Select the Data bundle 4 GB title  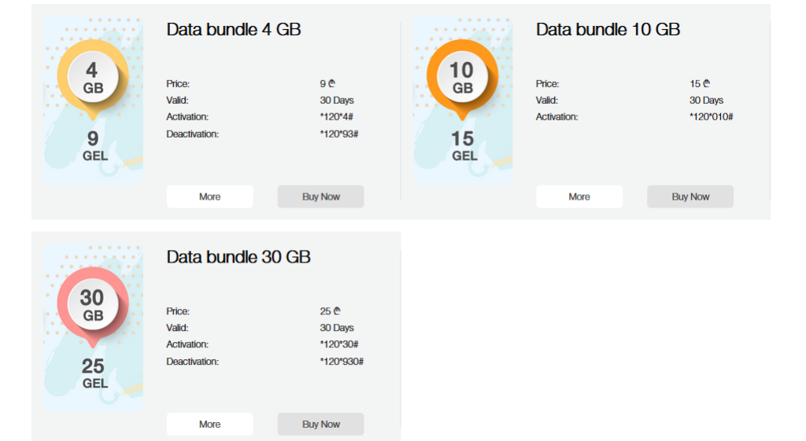click(233, 29)
